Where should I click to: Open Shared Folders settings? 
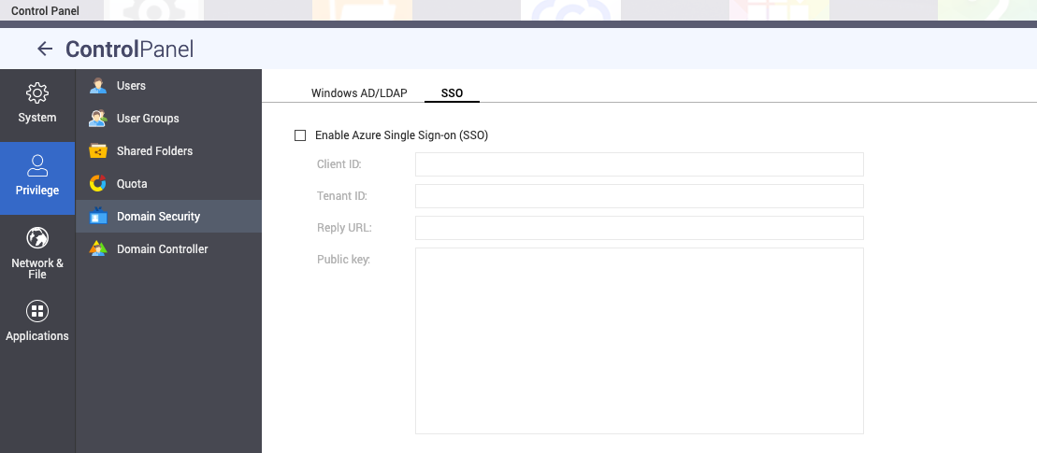(x=154, y=151)
